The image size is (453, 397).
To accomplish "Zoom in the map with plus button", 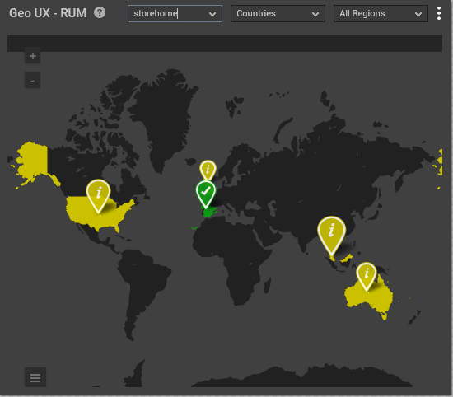I will (33, 56).
